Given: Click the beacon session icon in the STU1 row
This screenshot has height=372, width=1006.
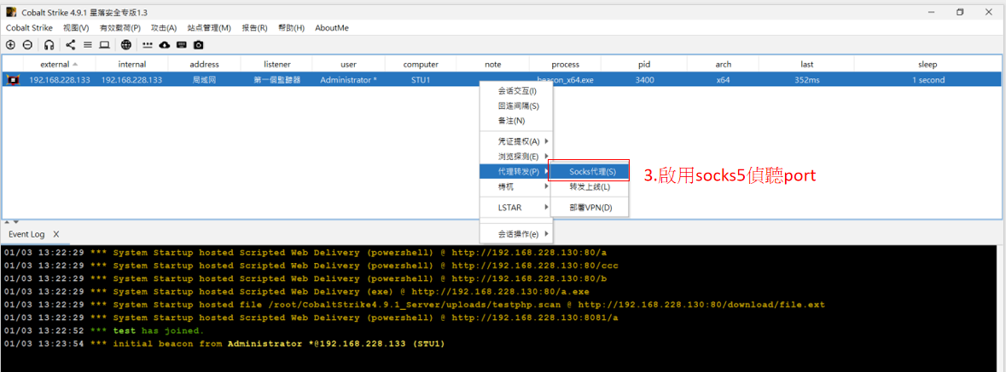Looking at the screenshot, I should [12, 80].
